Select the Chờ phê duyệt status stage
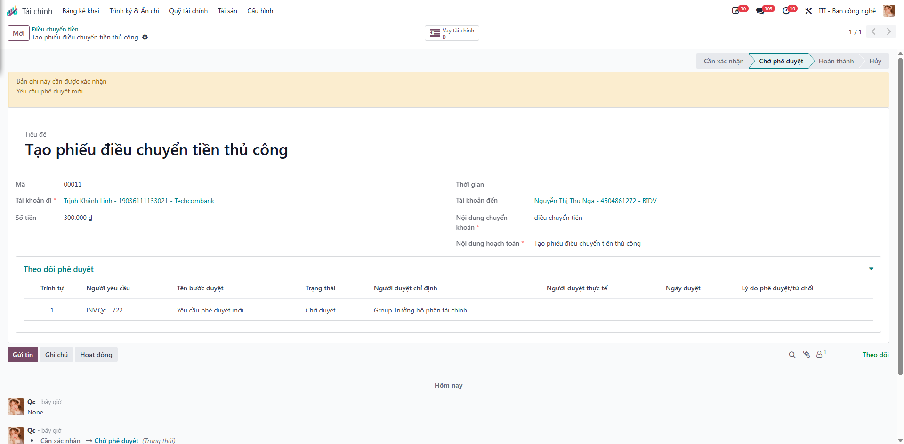 [781, 61]
